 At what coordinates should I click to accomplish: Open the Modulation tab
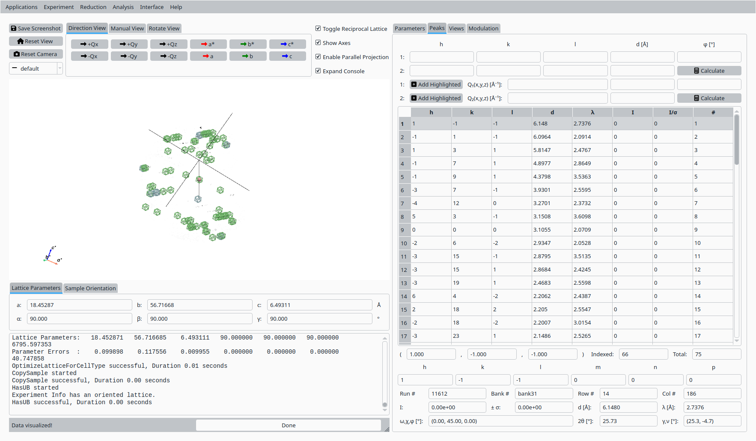pos(483,28)
